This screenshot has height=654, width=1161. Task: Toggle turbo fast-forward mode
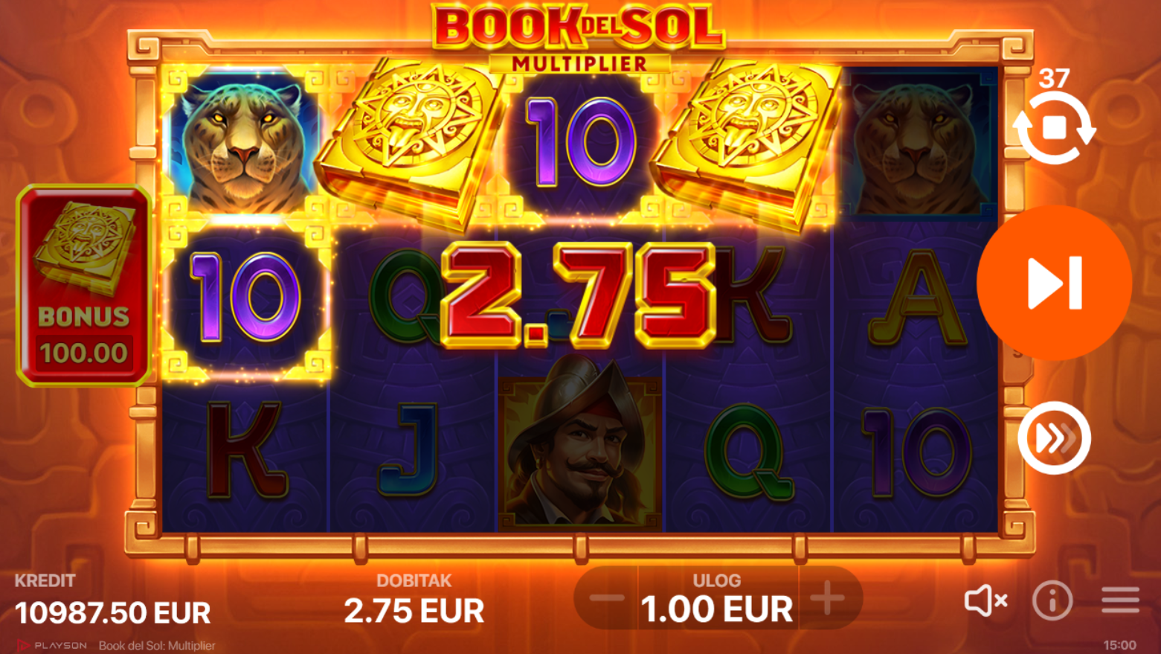pos(1054,438)
